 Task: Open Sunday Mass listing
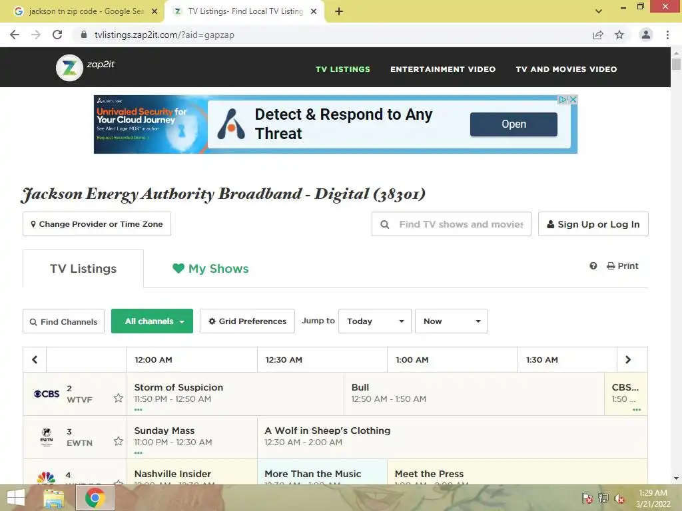click(x=192, y=436)
